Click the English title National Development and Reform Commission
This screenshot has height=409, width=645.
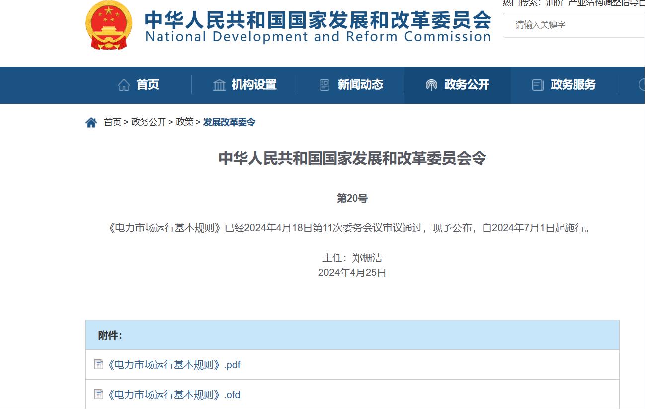point(318,37)
